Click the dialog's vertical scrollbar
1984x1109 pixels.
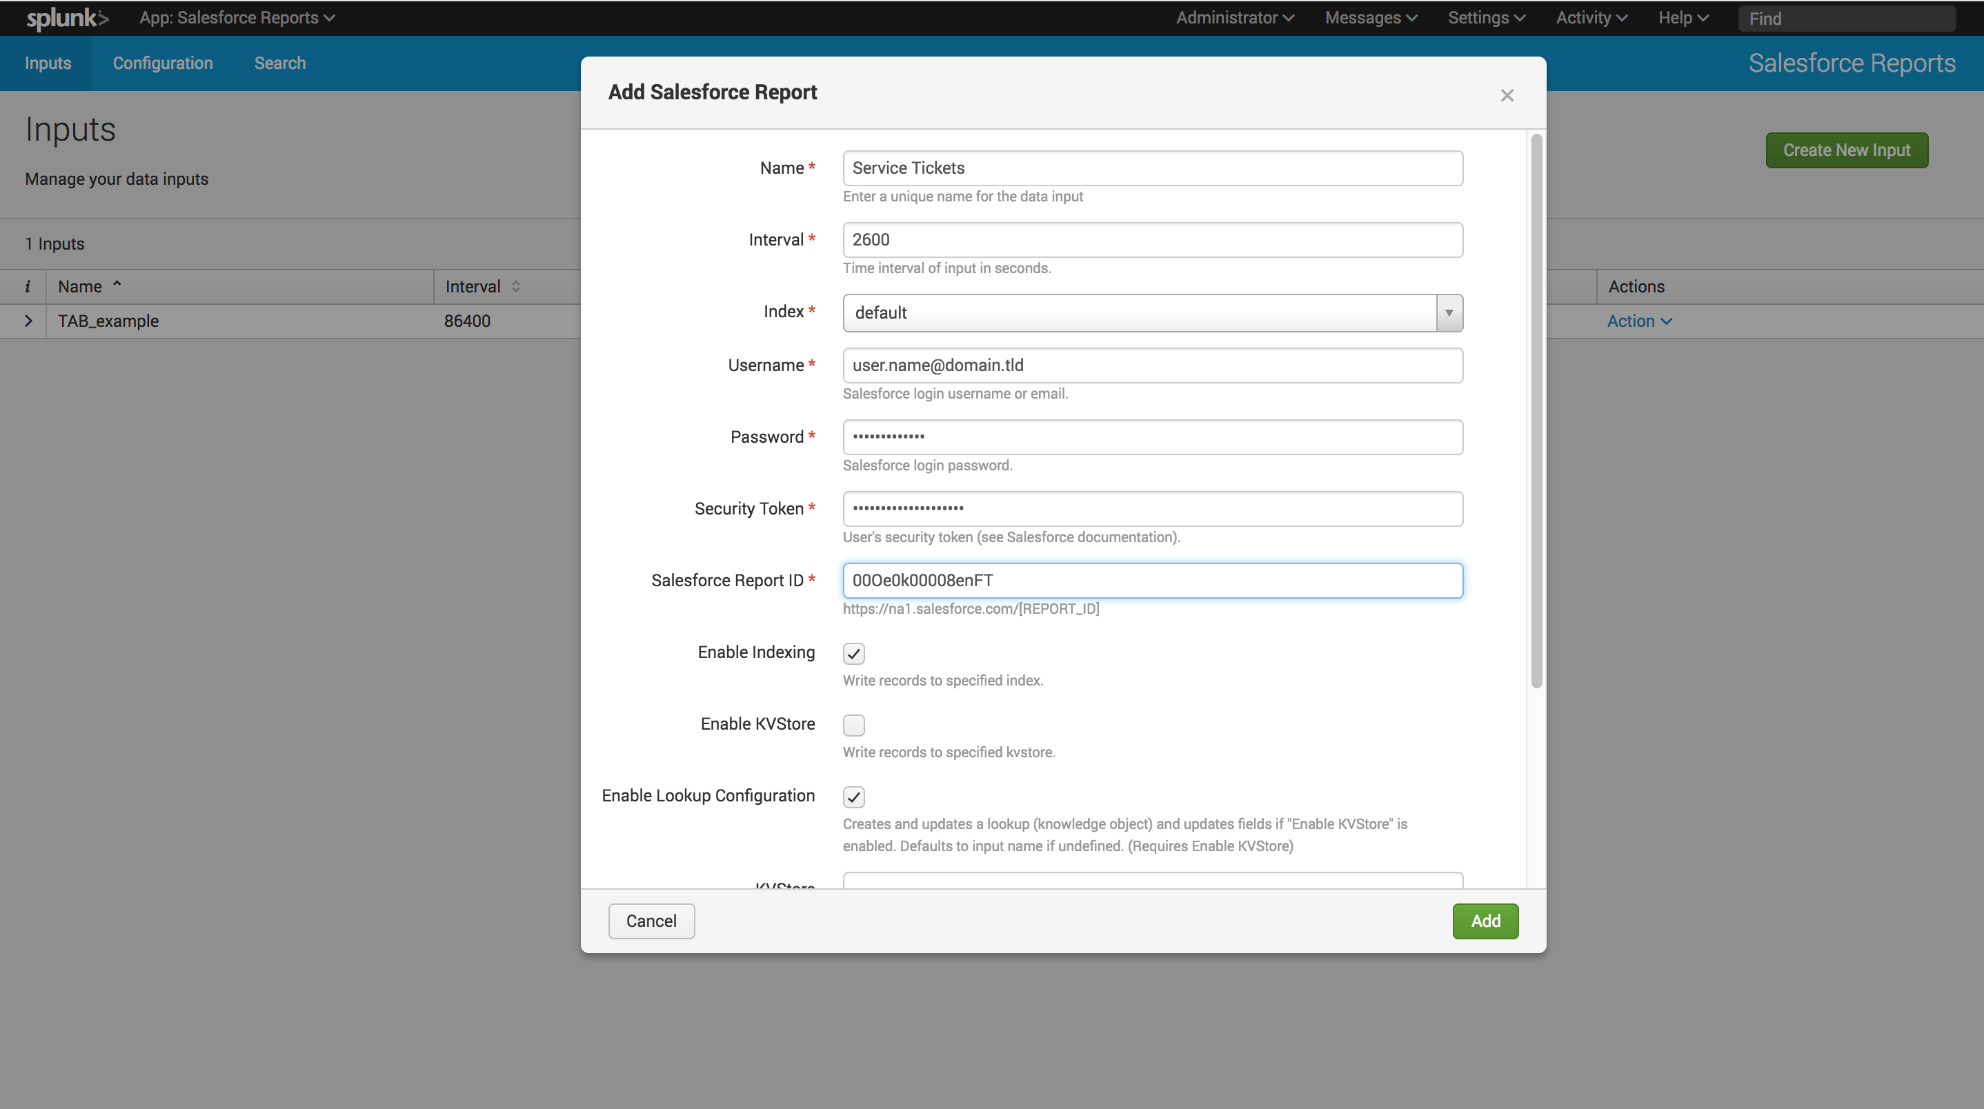tap(1536, 410)
